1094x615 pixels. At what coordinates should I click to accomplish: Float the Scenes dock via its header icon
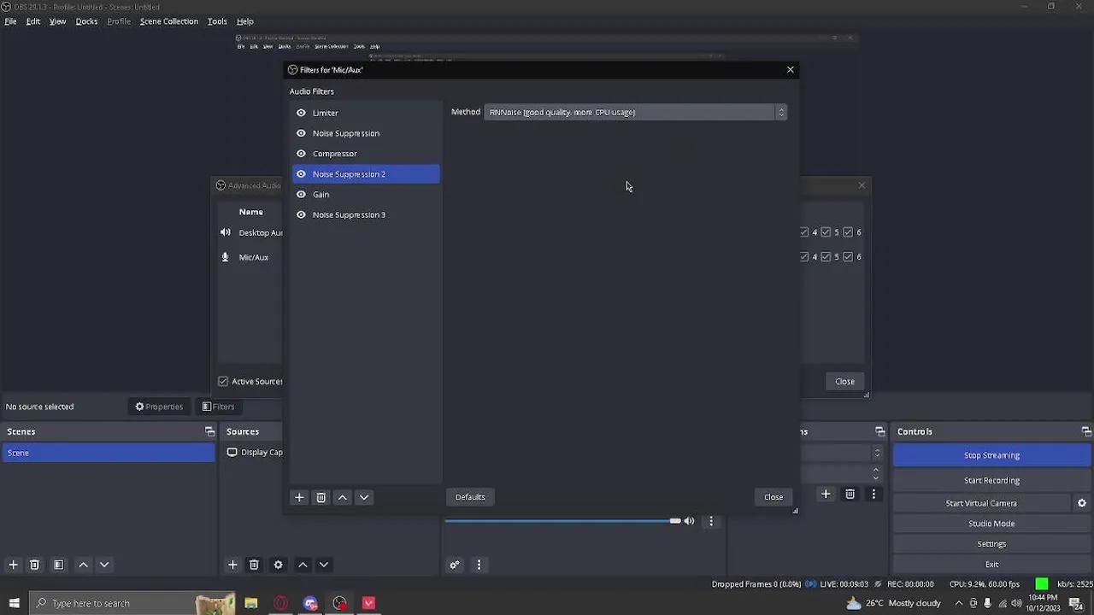tap(209, 431)
